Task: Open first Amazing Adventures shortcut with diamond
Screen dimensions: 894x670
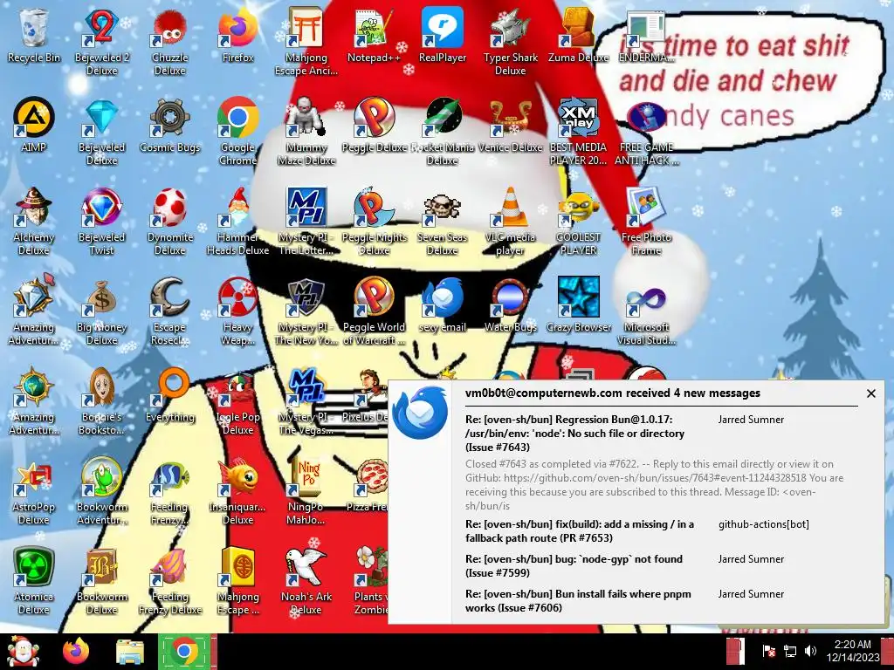Action: point(34,311)
